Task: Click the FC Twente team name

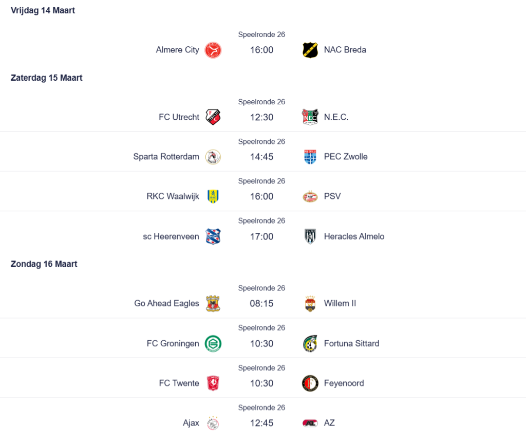Action: (179, 383)
